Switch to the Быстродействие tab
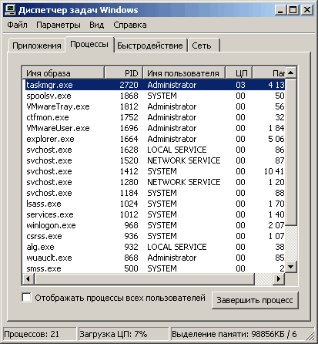318x344 pixels. tap(150, 46)
